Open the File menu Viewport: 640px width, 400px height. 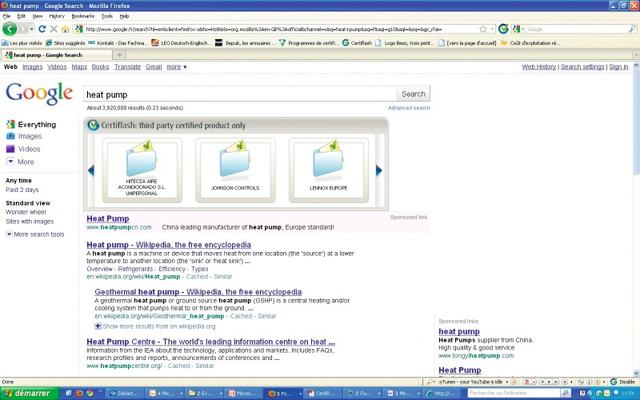pyautogui.click(x=7, y=16)
